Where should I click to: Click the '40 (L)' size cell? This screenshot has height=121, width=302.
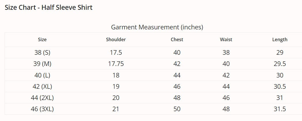tap(42, 75)
